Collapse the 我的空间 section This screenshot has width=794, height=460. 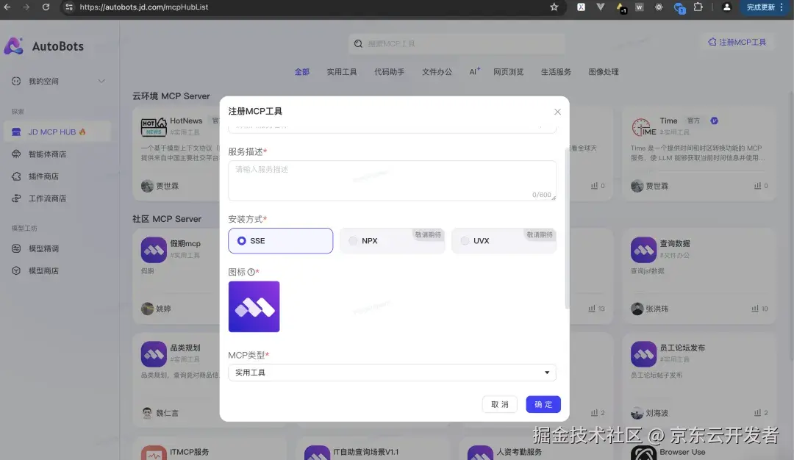[103, 81]
